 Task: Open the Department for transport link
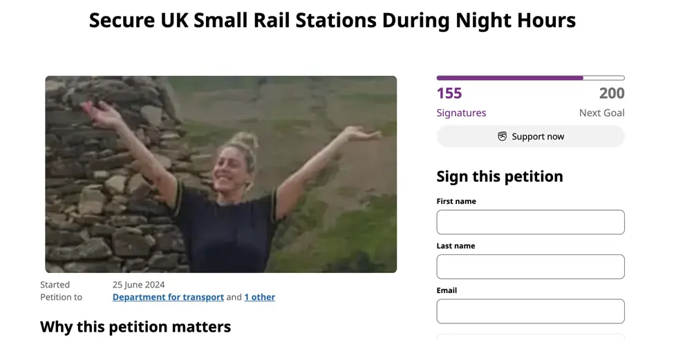coord(168,297)
